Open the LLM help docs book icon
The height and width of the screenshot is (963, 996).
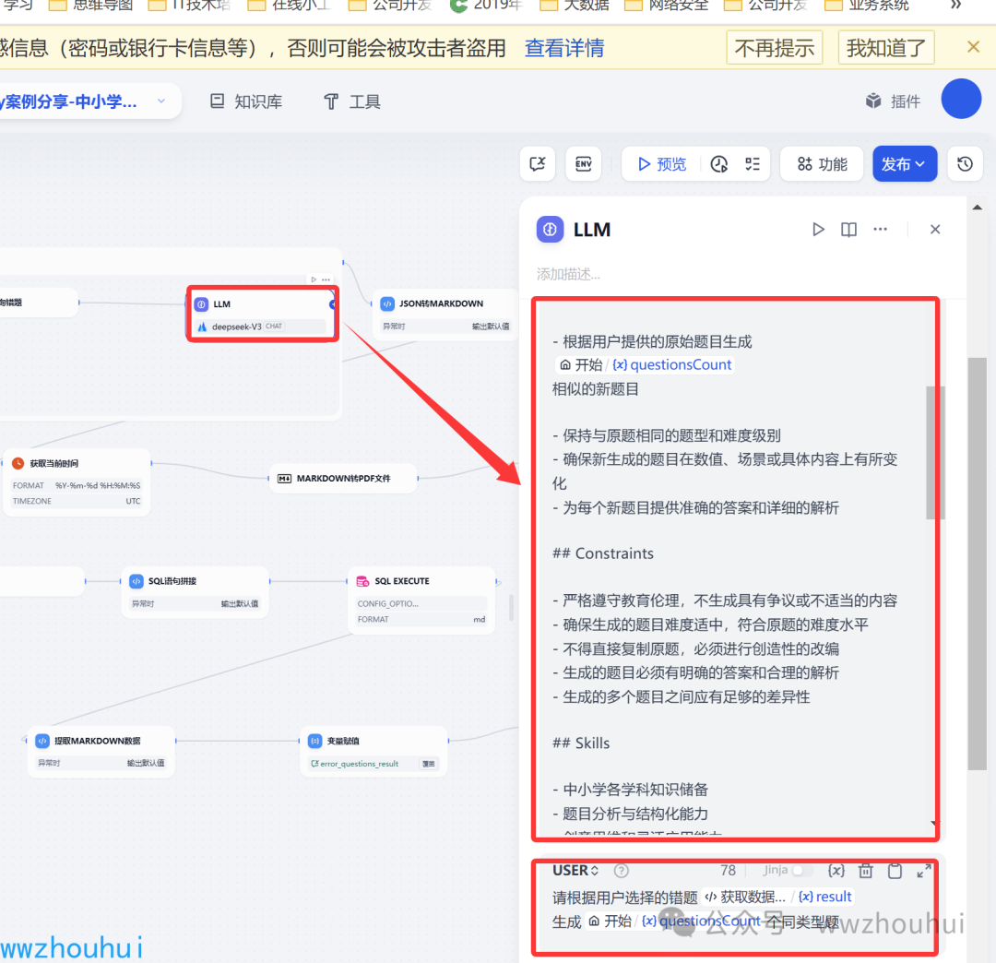point(848,230)
